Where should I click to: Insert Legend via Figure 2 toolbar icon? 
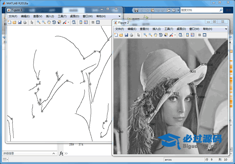tap(192, 35)
